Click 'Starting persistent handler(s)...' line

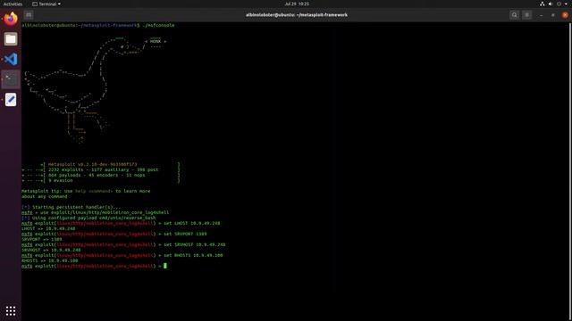point(71,207)
